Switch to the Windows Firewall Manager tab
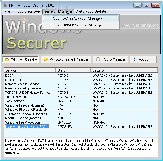 [66, 59]
